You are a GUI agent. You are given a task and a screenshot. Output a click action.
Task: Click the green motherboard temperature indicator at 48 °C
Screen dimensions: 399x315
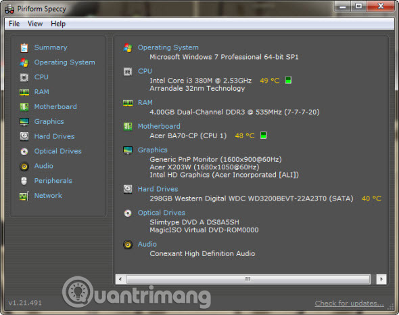click(x=263, y=135)
